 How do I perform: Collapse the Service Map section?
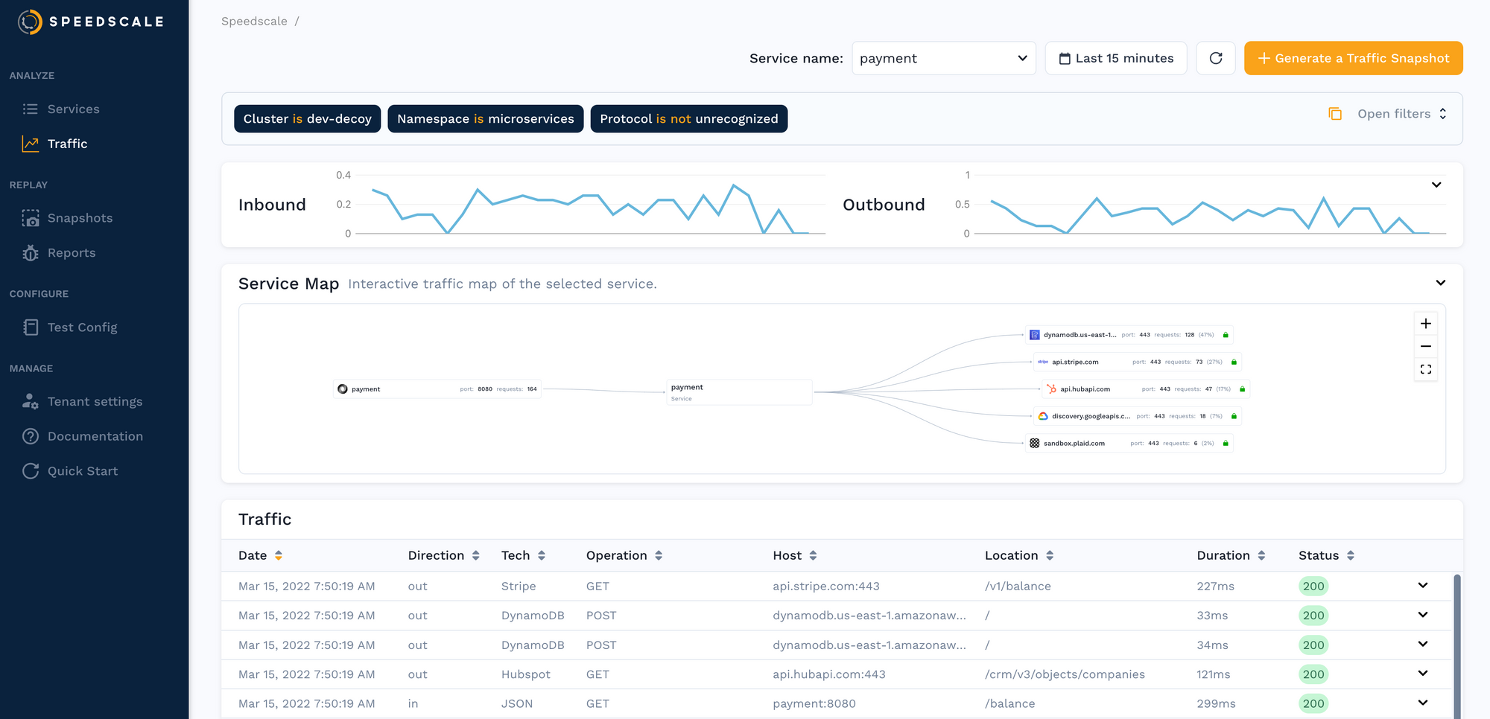tap(1440, 283)
